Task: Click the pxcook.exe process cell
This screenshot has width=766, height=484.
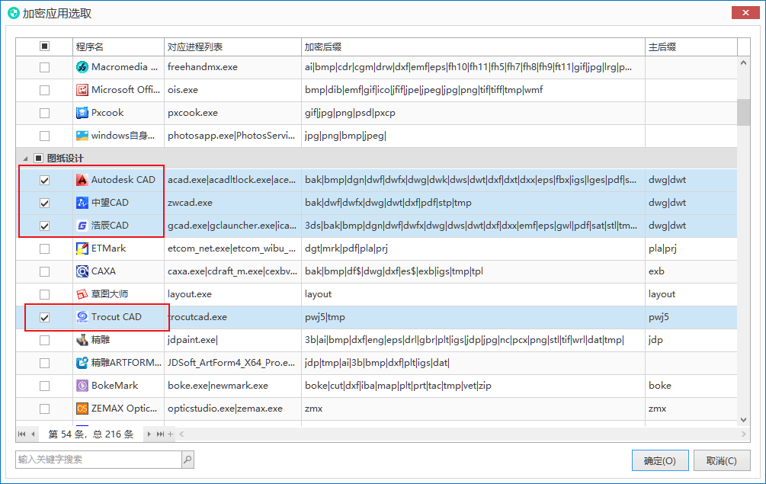Action: tap(232, 113)
